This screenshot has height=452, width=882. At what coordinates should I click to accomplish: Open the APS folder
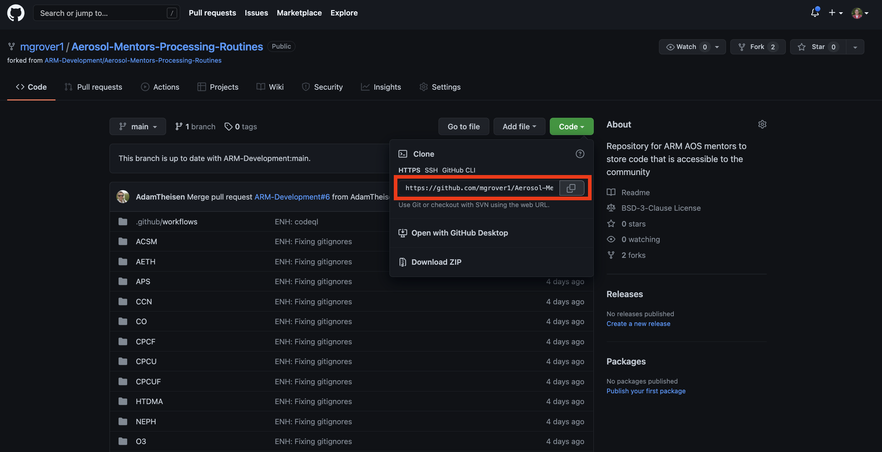click(x=143, y=281)
